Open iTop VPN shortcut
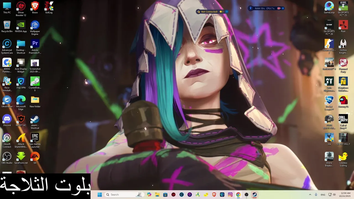This screenshot has width=354, height=199. tap(21, 83)
